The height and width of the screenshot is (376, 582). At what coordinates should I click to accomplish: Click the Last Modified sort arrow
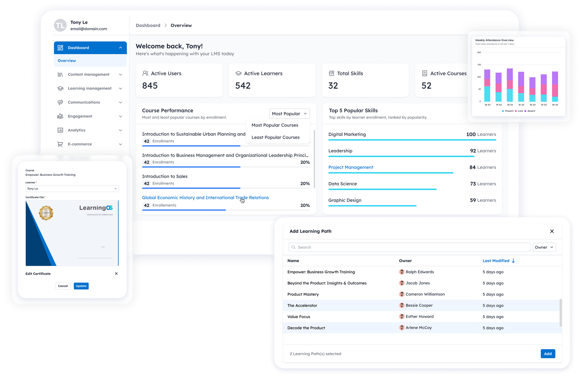click(x=513, y=261)
